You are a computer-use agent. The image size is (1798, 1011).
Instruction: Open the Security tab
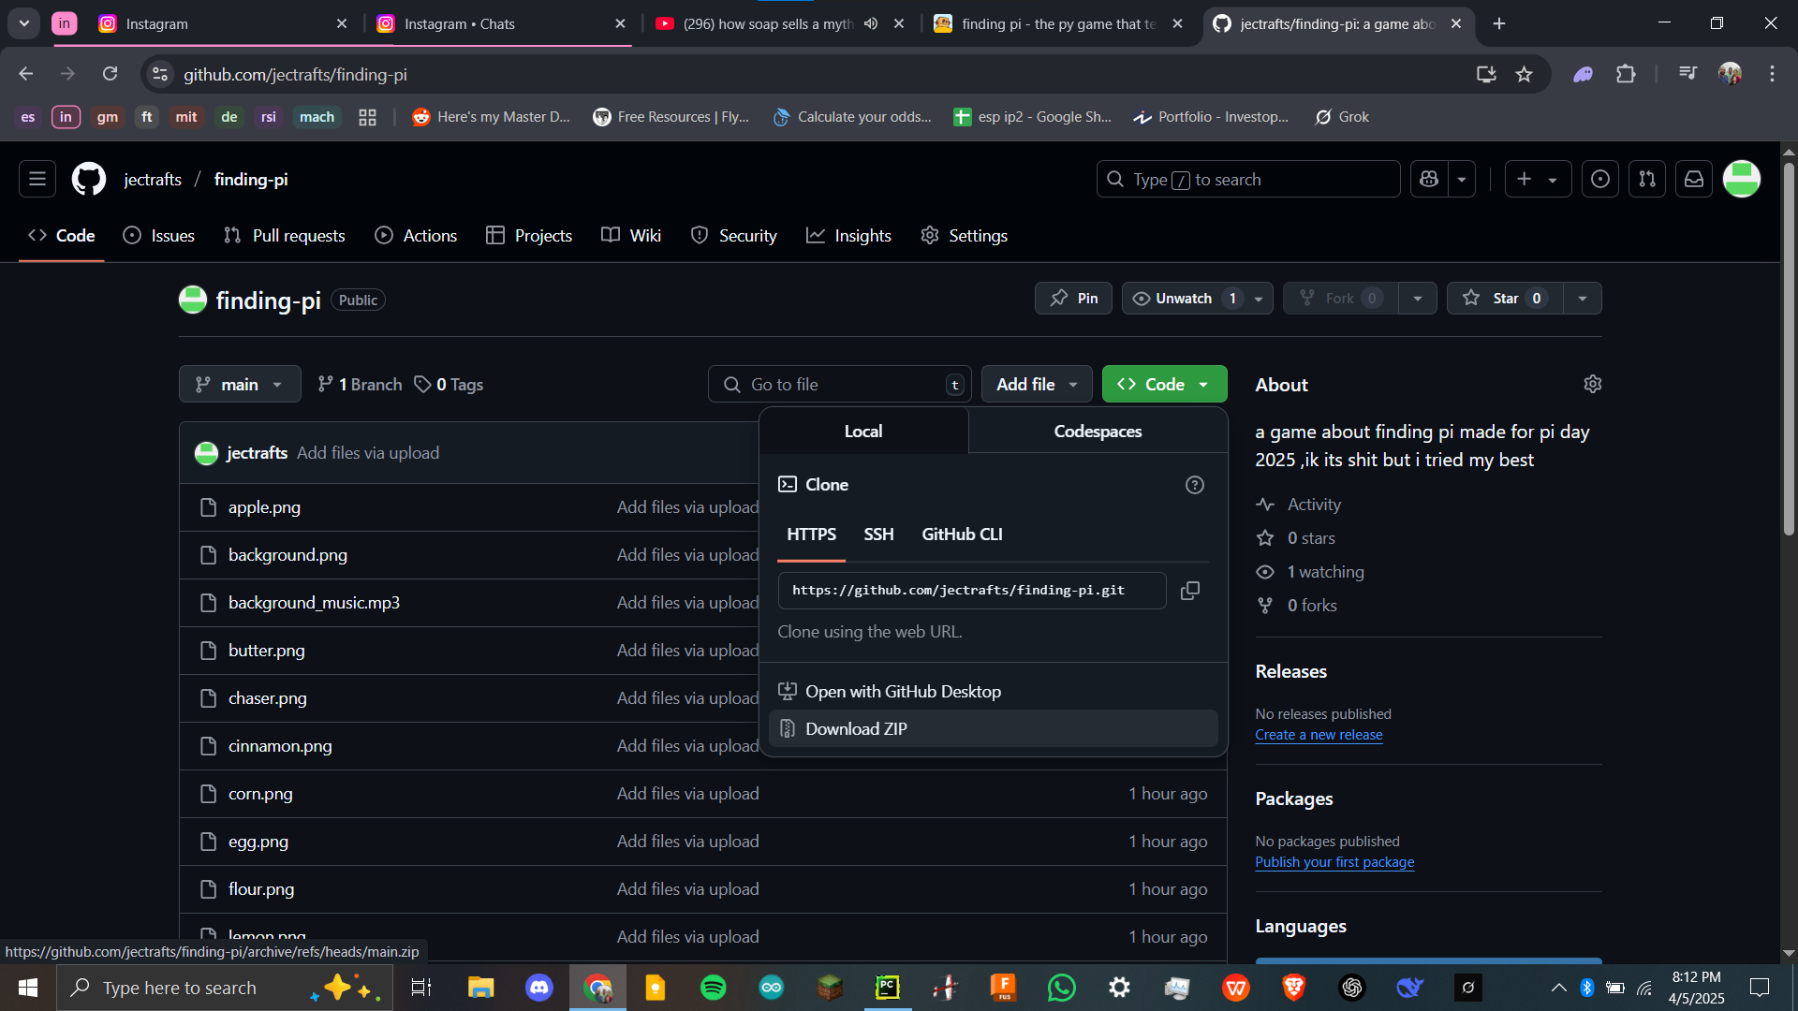734,236
